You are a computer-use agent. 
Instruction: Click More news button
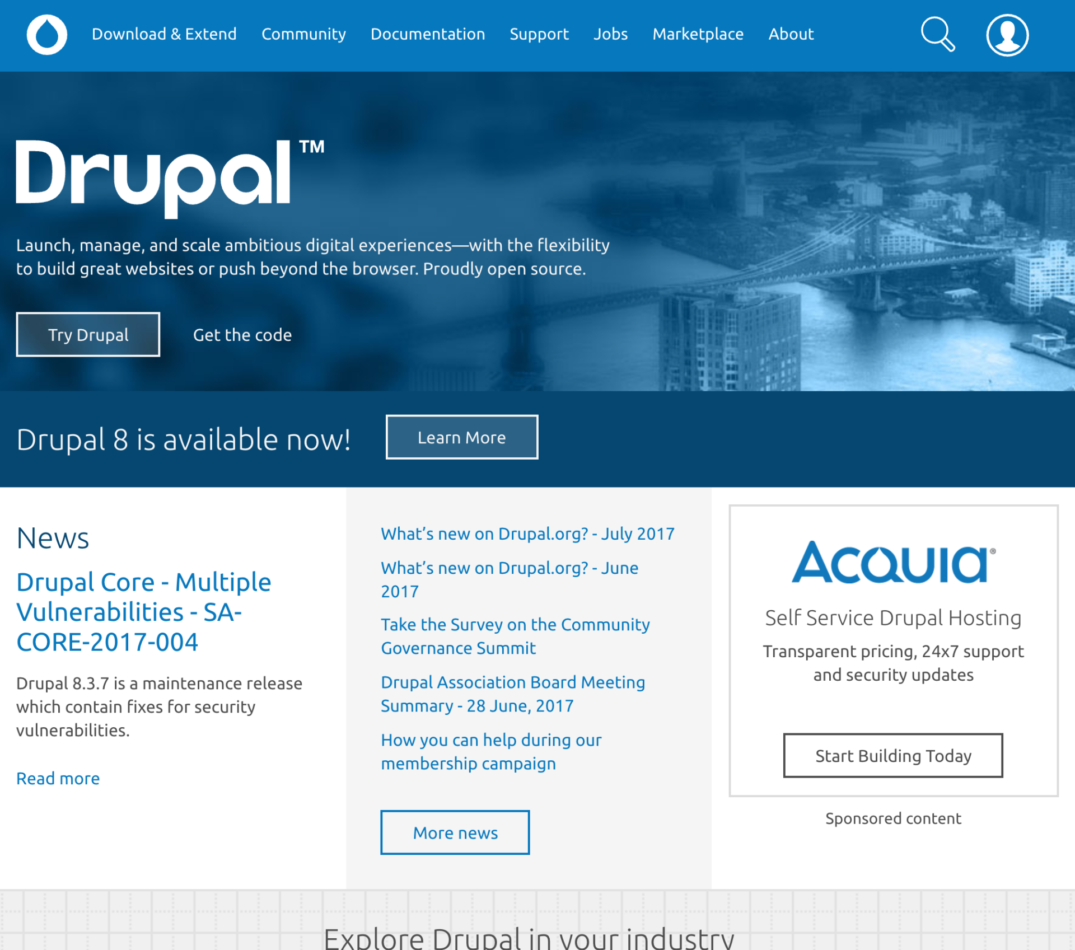coord(455,832)
